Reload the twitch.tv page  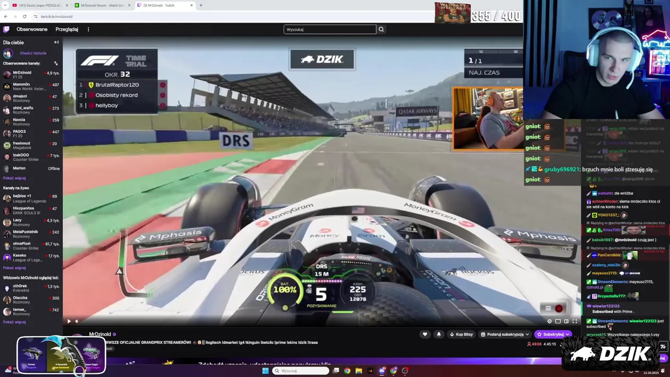click(24, 16)
